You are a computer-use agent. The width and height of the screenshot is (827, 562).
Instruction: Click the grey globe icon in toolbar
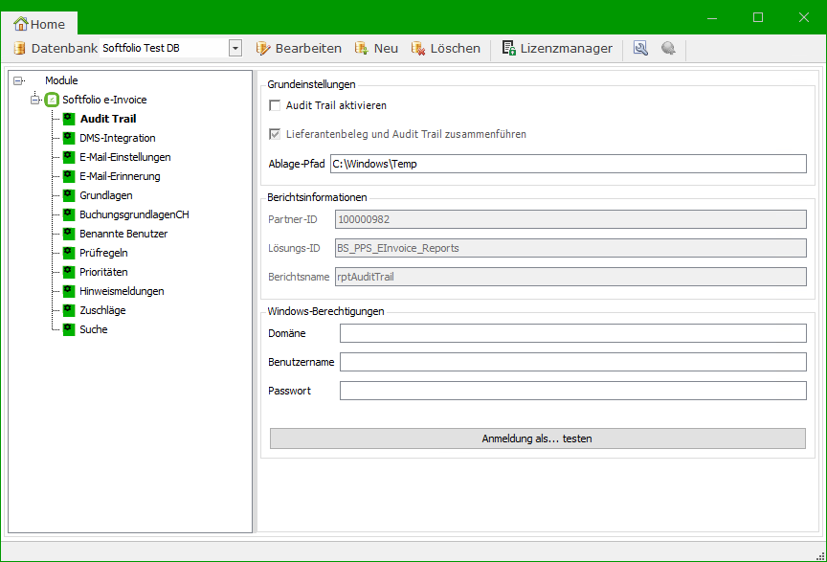pyautogui.click(x=668, y=48)
